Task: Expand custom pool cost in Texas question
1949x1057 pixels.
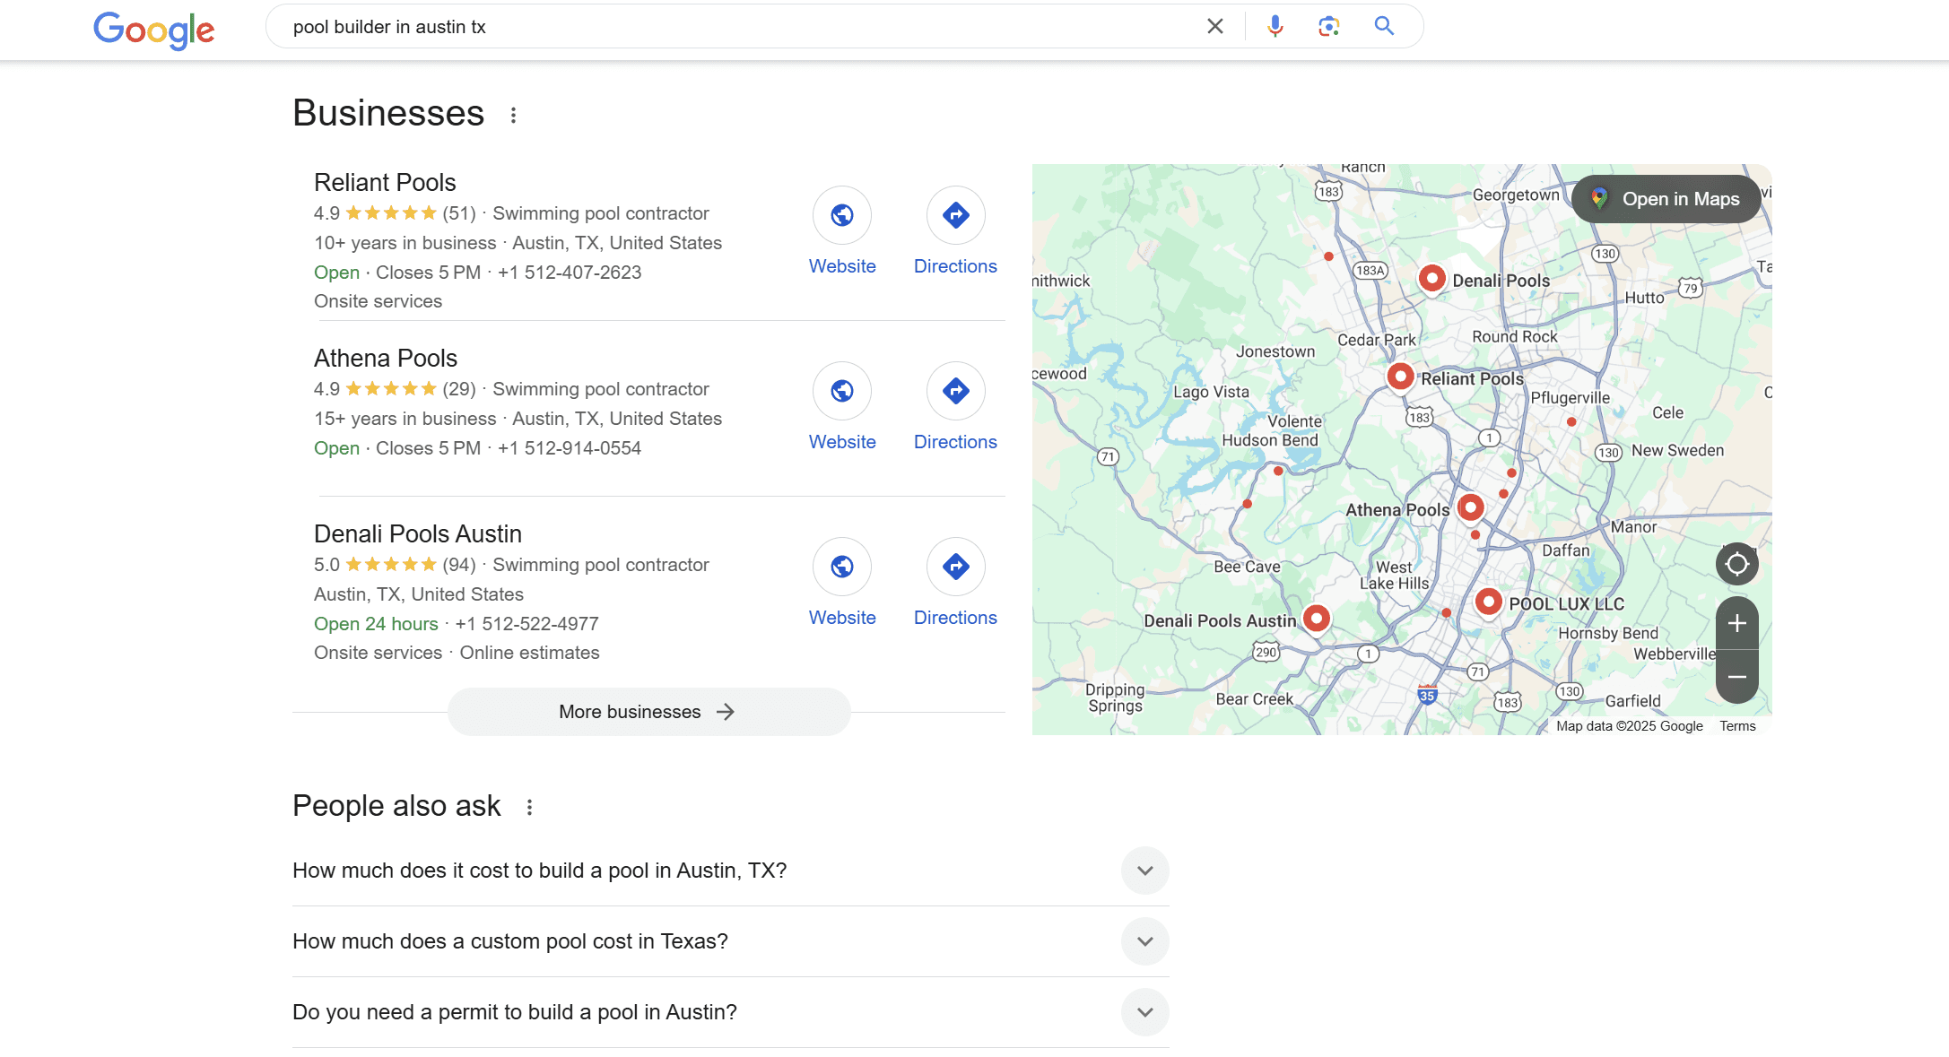Action: 1145,941
